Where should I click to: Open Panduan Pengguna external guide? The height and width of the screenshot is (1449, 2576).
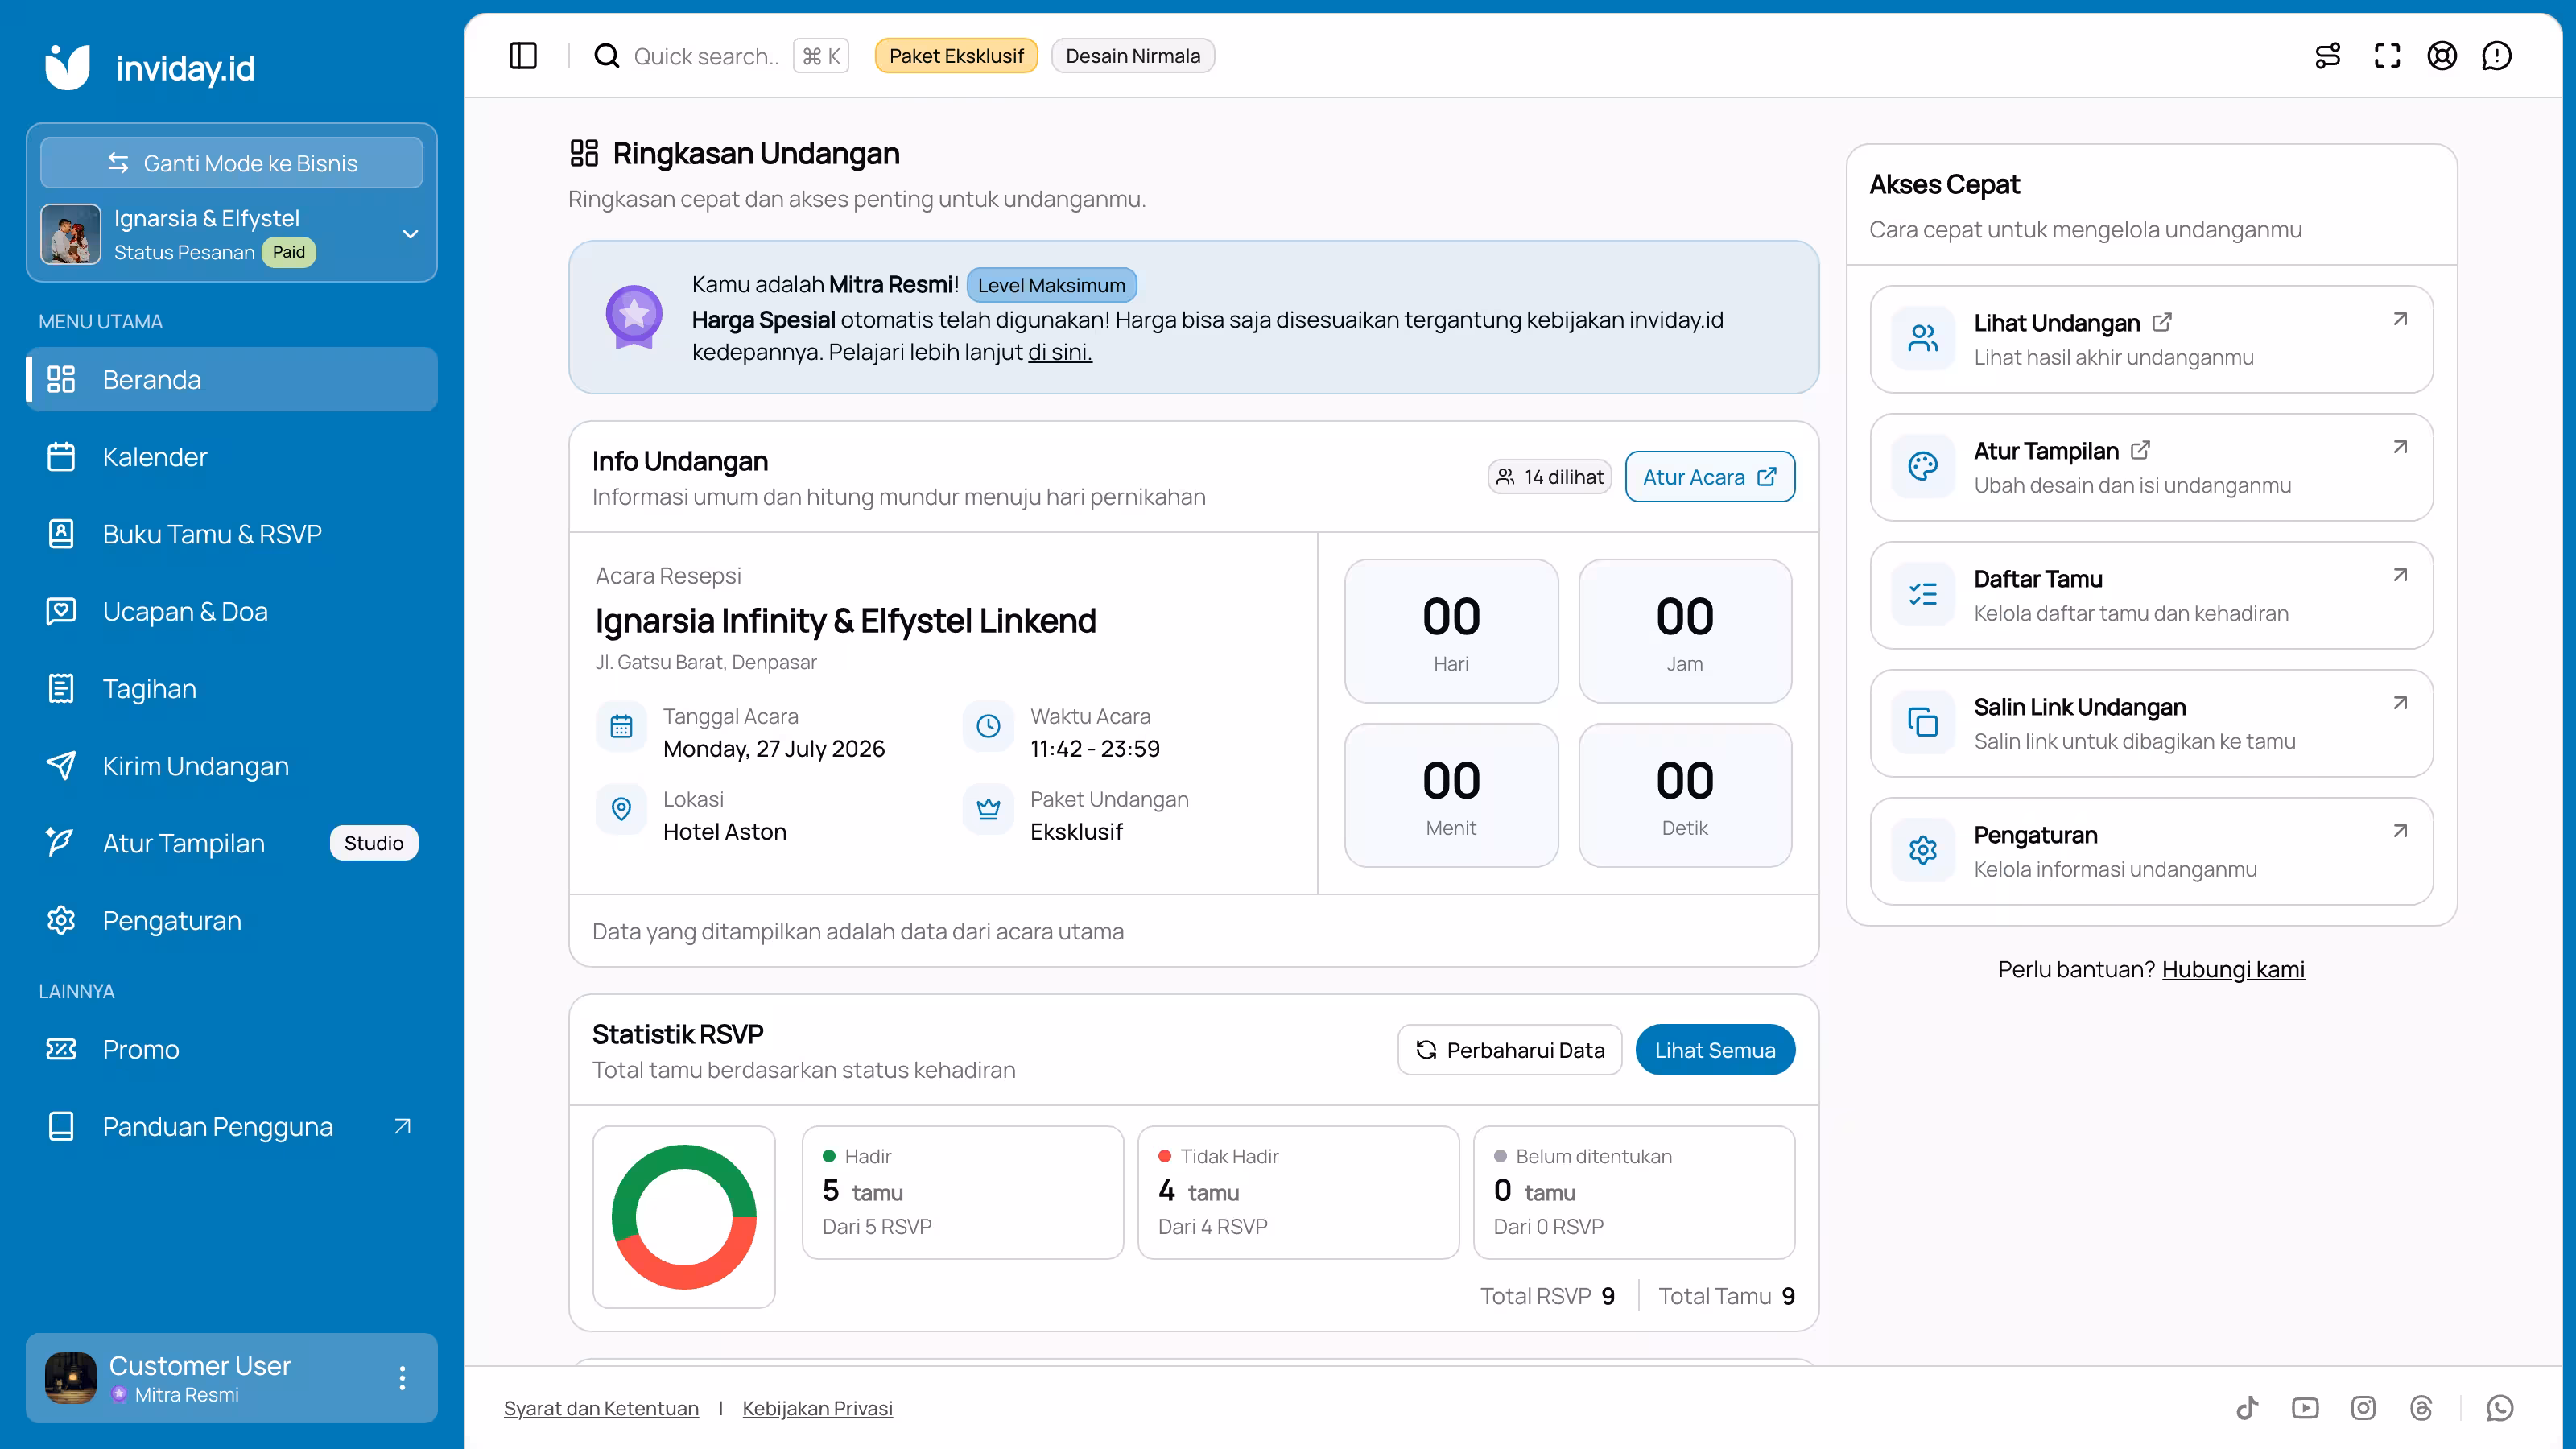tap(232, 1127)
